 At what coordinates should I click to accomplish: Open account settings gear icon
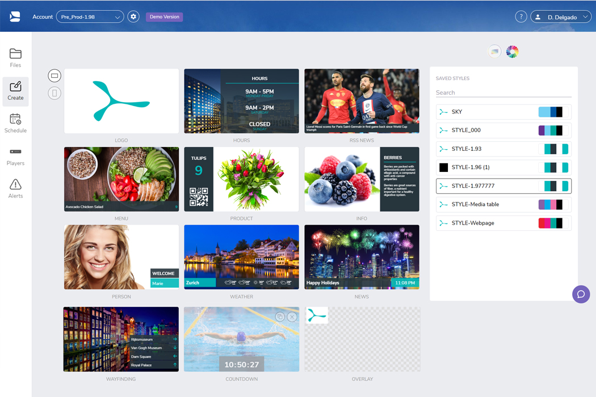133,17
